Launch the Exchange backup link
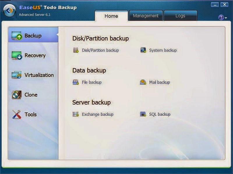The height and width of the screenshot is (174, 233). [98, 114]
